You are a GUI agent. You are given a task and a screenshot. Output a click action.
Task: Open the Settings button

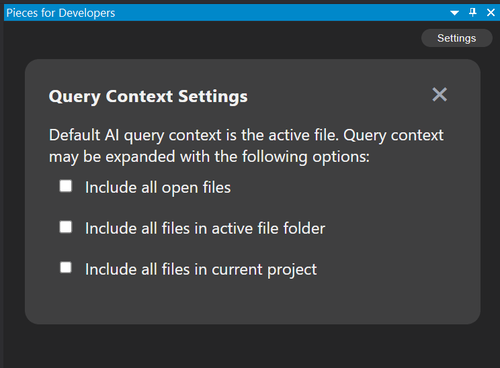(x=456, y=38)
